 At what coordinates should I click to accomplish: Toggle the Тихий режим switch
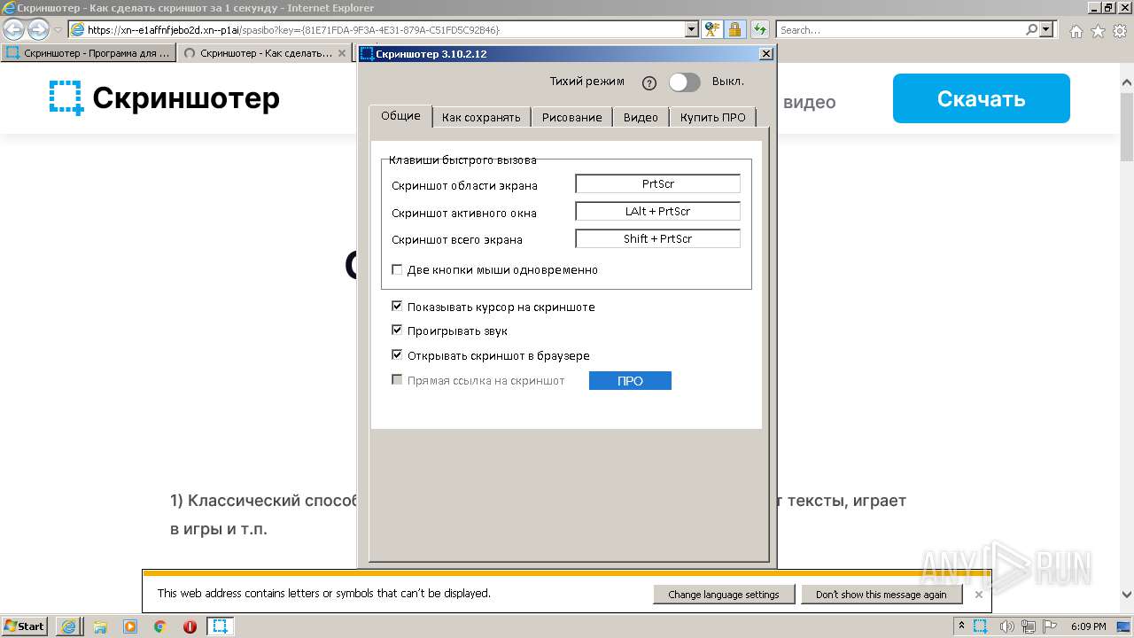coord(684,82)
